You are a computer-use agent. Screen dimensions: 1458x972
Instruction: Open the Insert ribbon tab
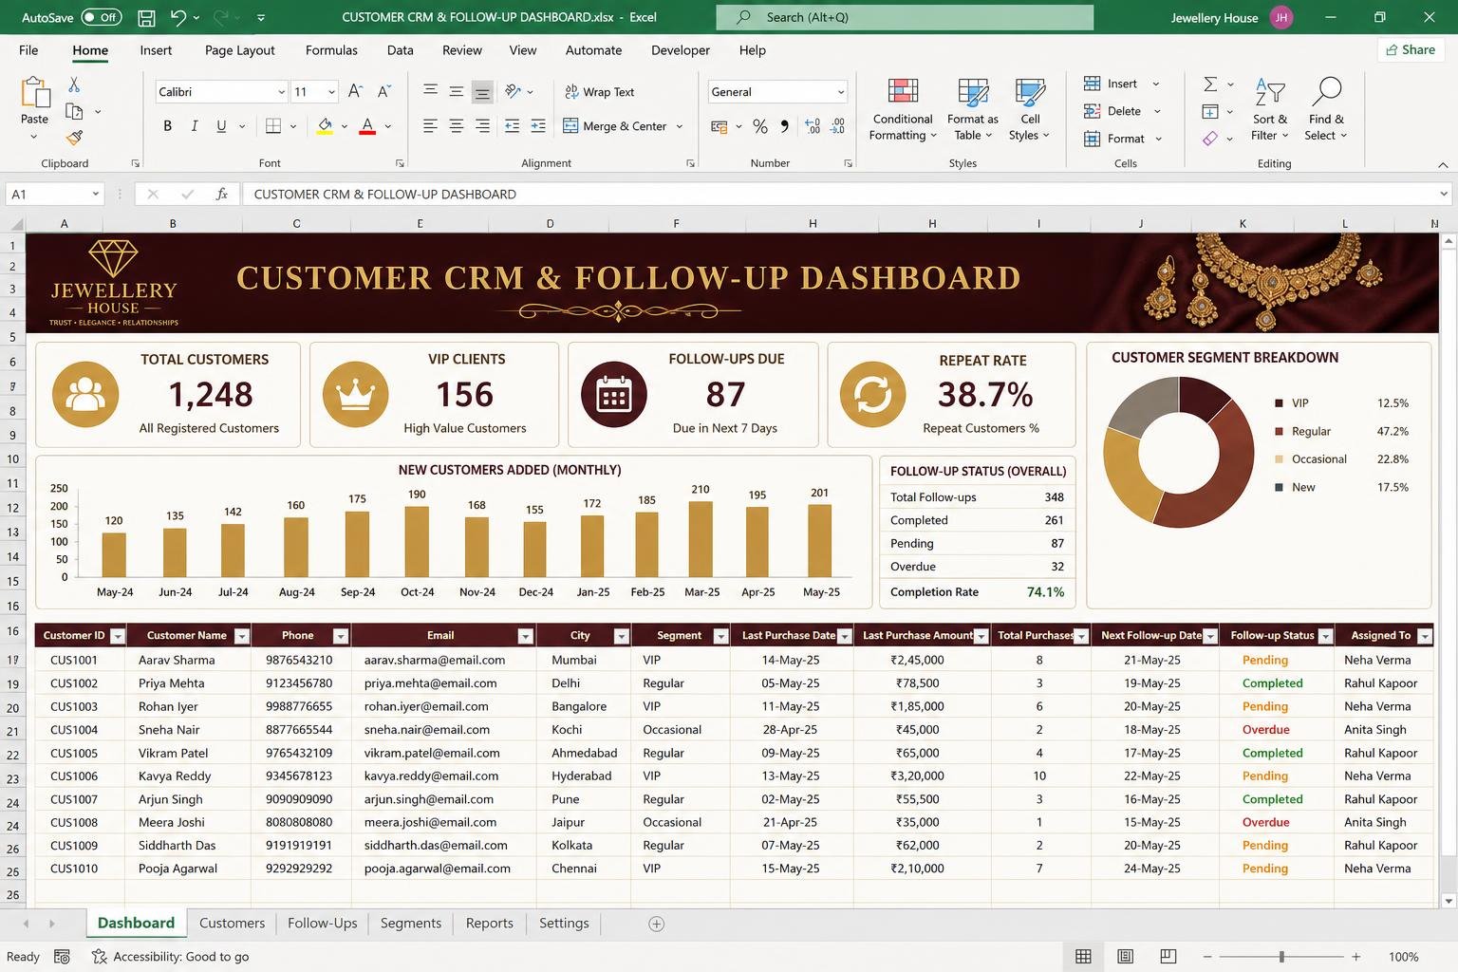click(x=156, y=50)
